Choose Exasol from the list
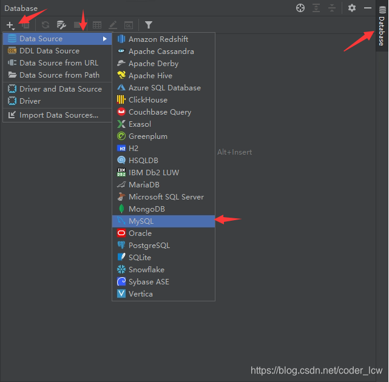 click(163, 124)
